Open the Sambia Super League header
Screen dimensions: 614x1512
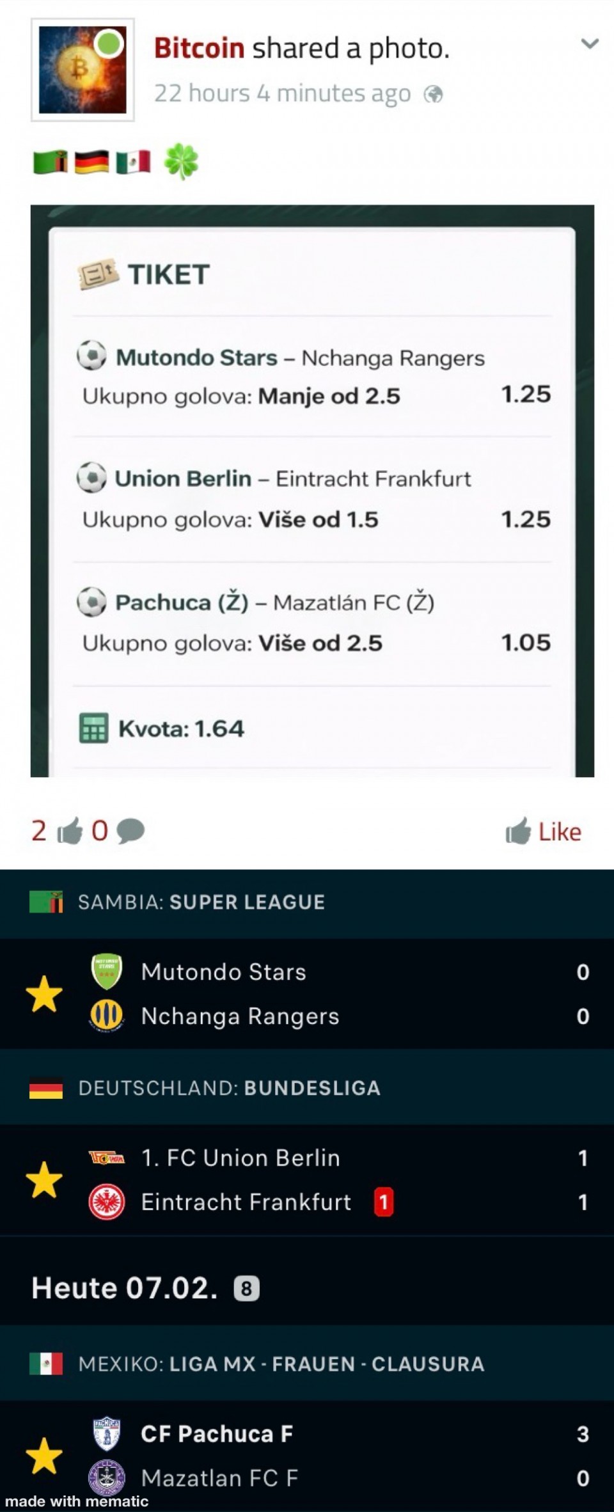(201, 902)
